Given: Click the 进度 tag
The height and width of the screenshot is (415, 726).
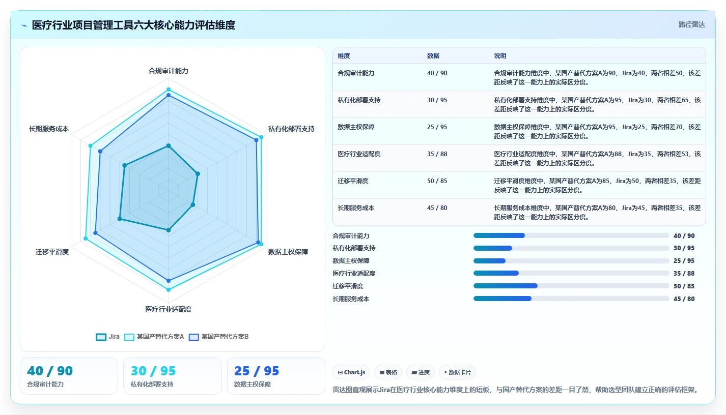Looking at the screenshot, I should tap(421, 372).
